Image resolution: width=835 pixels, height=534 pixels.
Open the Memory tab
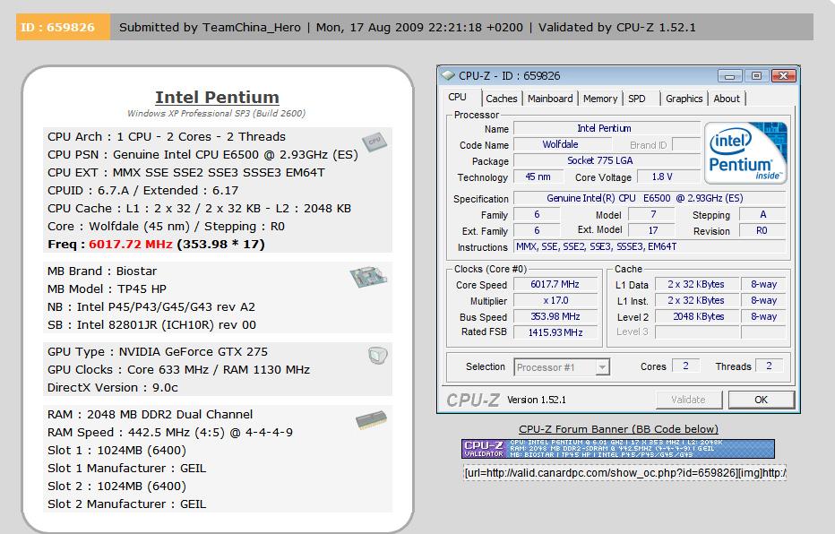point(600,99)
